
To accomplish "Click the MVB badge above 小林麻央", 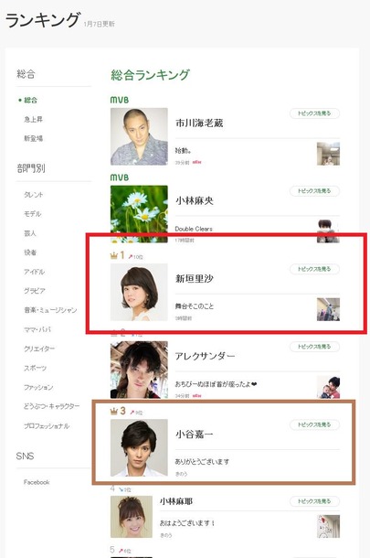I will tap(120, 177).
